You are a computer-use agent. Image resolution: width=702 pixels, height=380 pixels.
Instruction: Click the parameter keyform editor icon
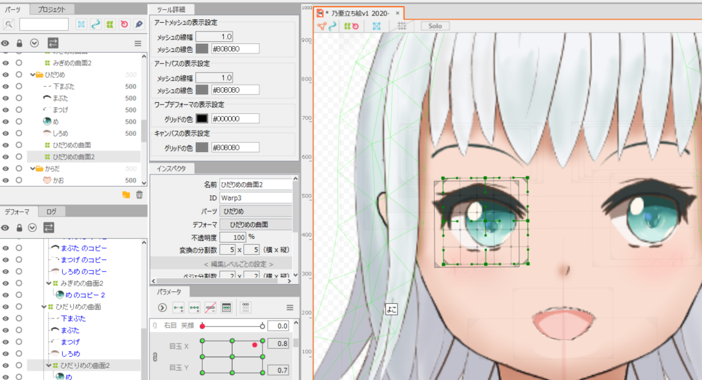(x=226, y=307)
